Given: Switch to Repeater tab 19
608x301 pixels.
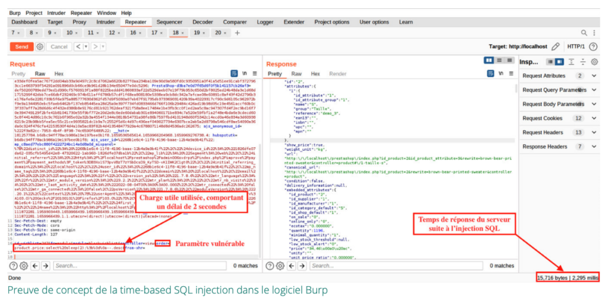Looking at the screenshot, I should pyautogui.click(x=197, y=33).
